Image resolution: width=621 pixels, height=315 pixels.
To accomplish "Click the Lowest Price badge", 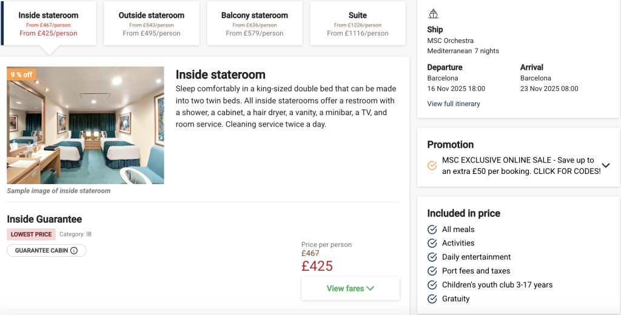I will [32, 234].
